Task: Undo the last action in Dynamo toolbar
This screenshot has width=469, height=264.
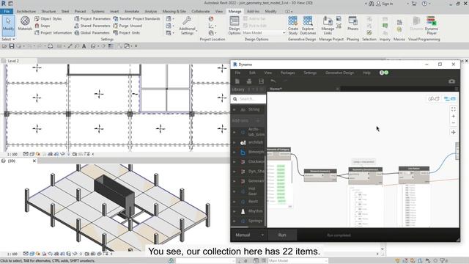Action: click(x=273, y=81)
